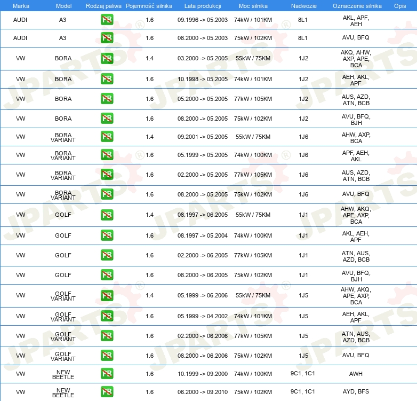Click the Opis column header

click(x=400, y=6)
